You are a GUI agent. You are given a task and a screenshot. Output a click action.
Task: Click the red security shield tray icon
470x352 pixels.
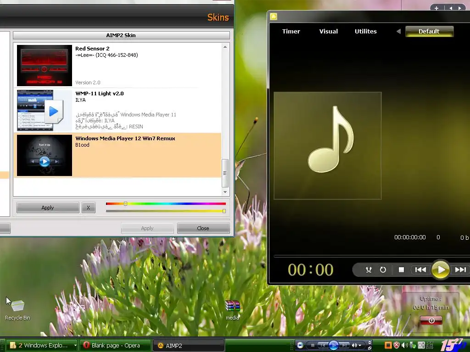[397, 345]
